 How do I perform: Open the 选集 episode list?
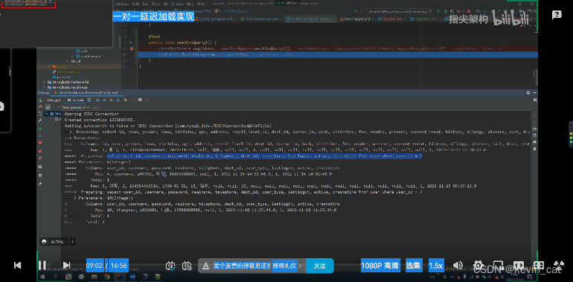tap(414, 266)
